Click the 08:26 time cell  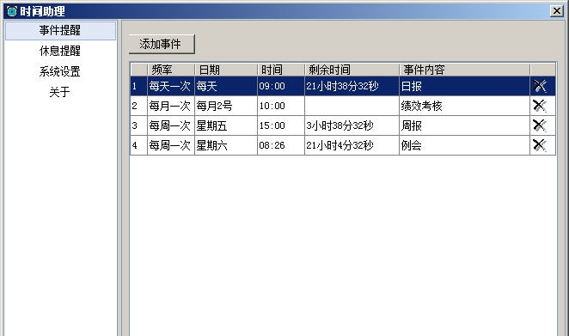point(281,145)
